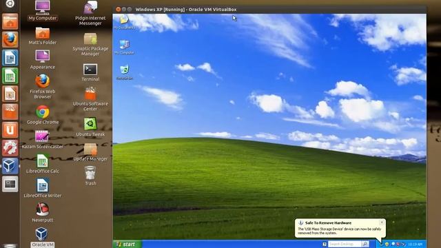Open Ubuntu Software Center in the launcher
The height and width of the screenshot is (248, 441).
click(10, 112)
